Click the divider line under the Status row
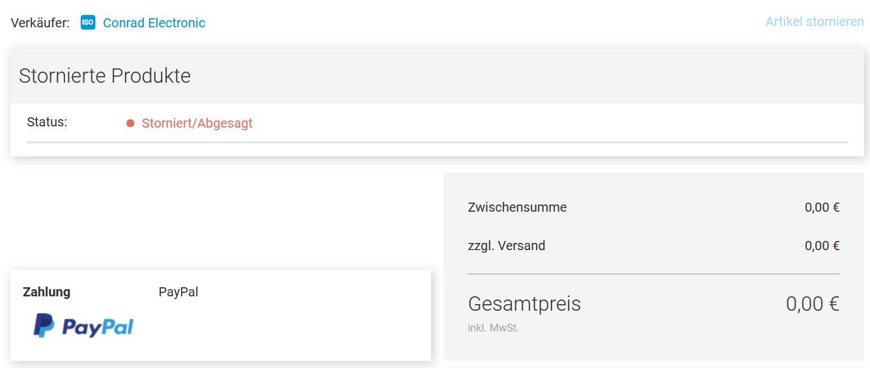The image size is (870, 368). pyautogui.click(x=437, y=142)
